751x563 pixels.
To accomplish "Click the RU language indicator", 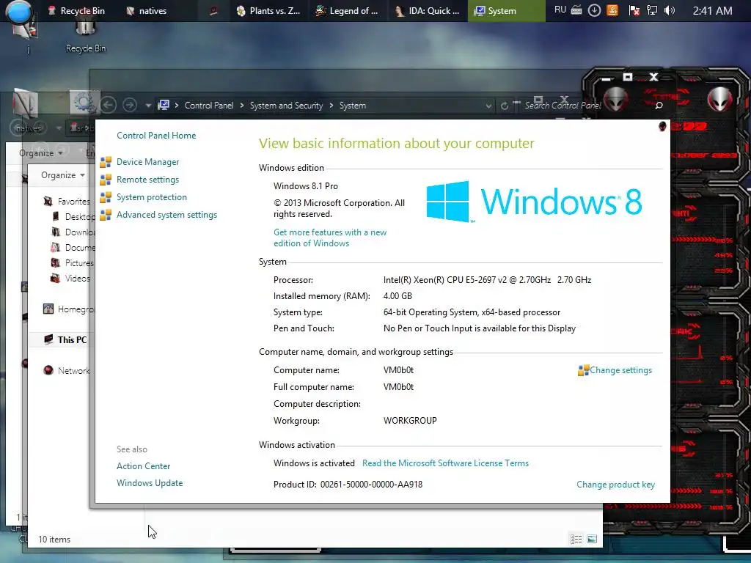I will point(560,10).
